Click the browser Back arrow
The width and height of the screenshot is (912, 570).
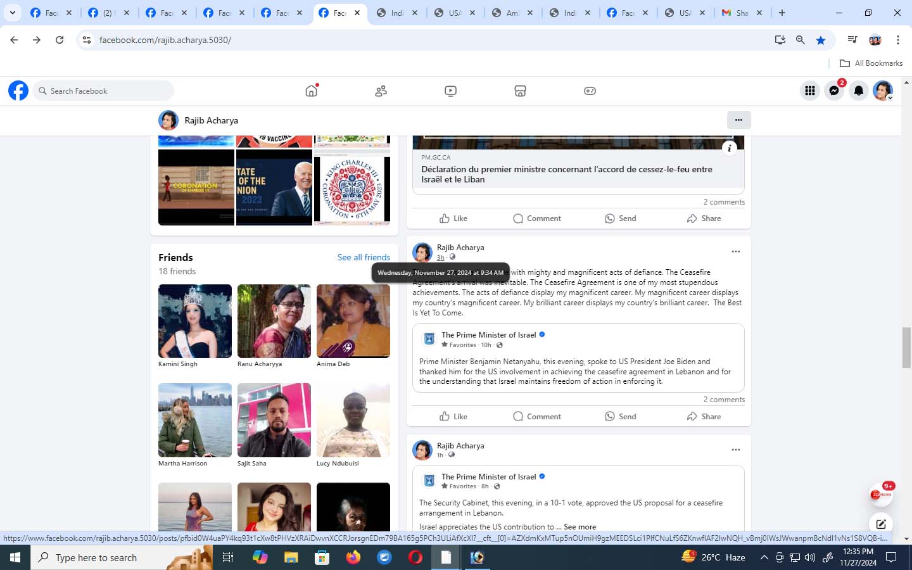pyautogui.click(x=14, y=40)
